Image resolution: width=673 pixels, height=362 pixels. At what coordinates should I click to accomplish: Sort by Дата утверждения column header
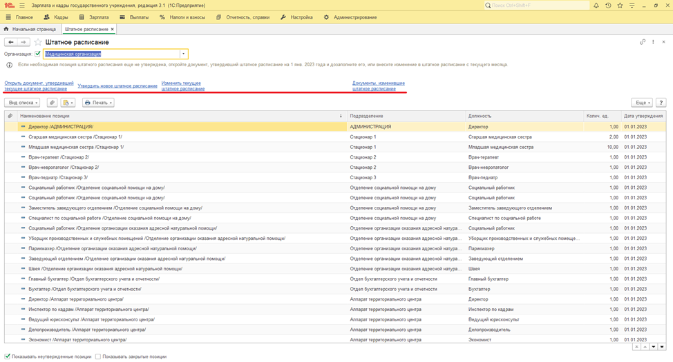tap(643, 116)
